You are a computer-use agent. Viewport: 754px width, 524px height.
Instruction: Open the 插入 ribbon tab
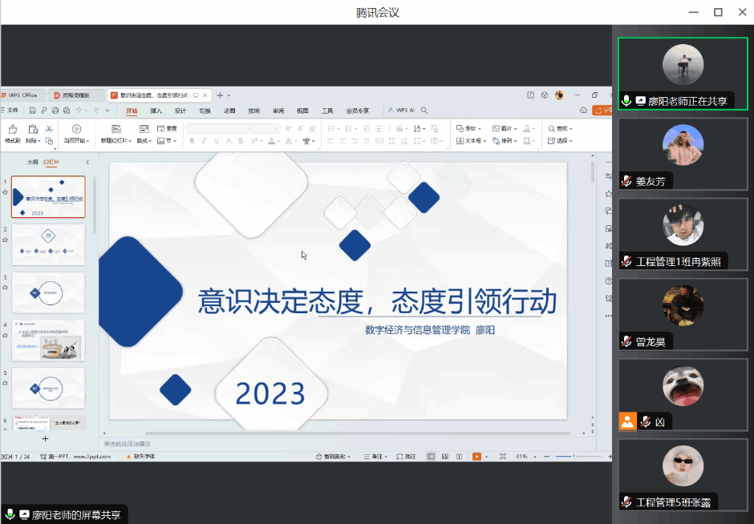(x=156, y=111)
